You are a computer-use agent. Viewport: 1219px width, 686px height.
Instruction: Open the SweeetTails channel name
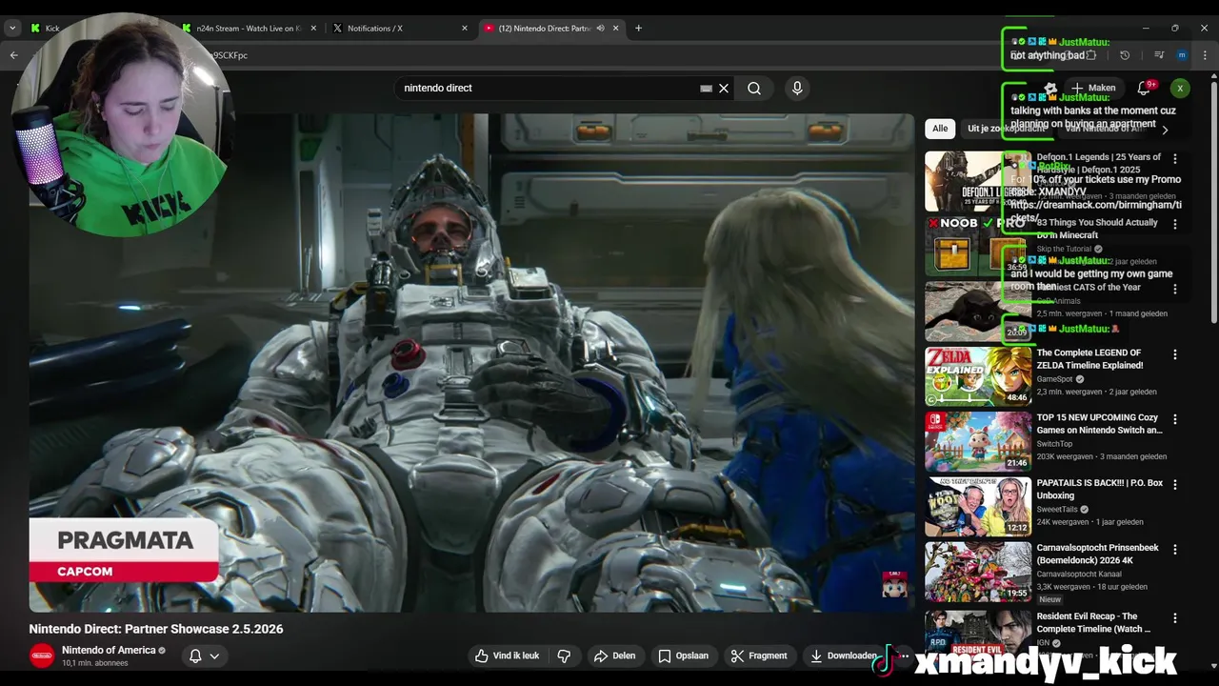pos(1058,509)
